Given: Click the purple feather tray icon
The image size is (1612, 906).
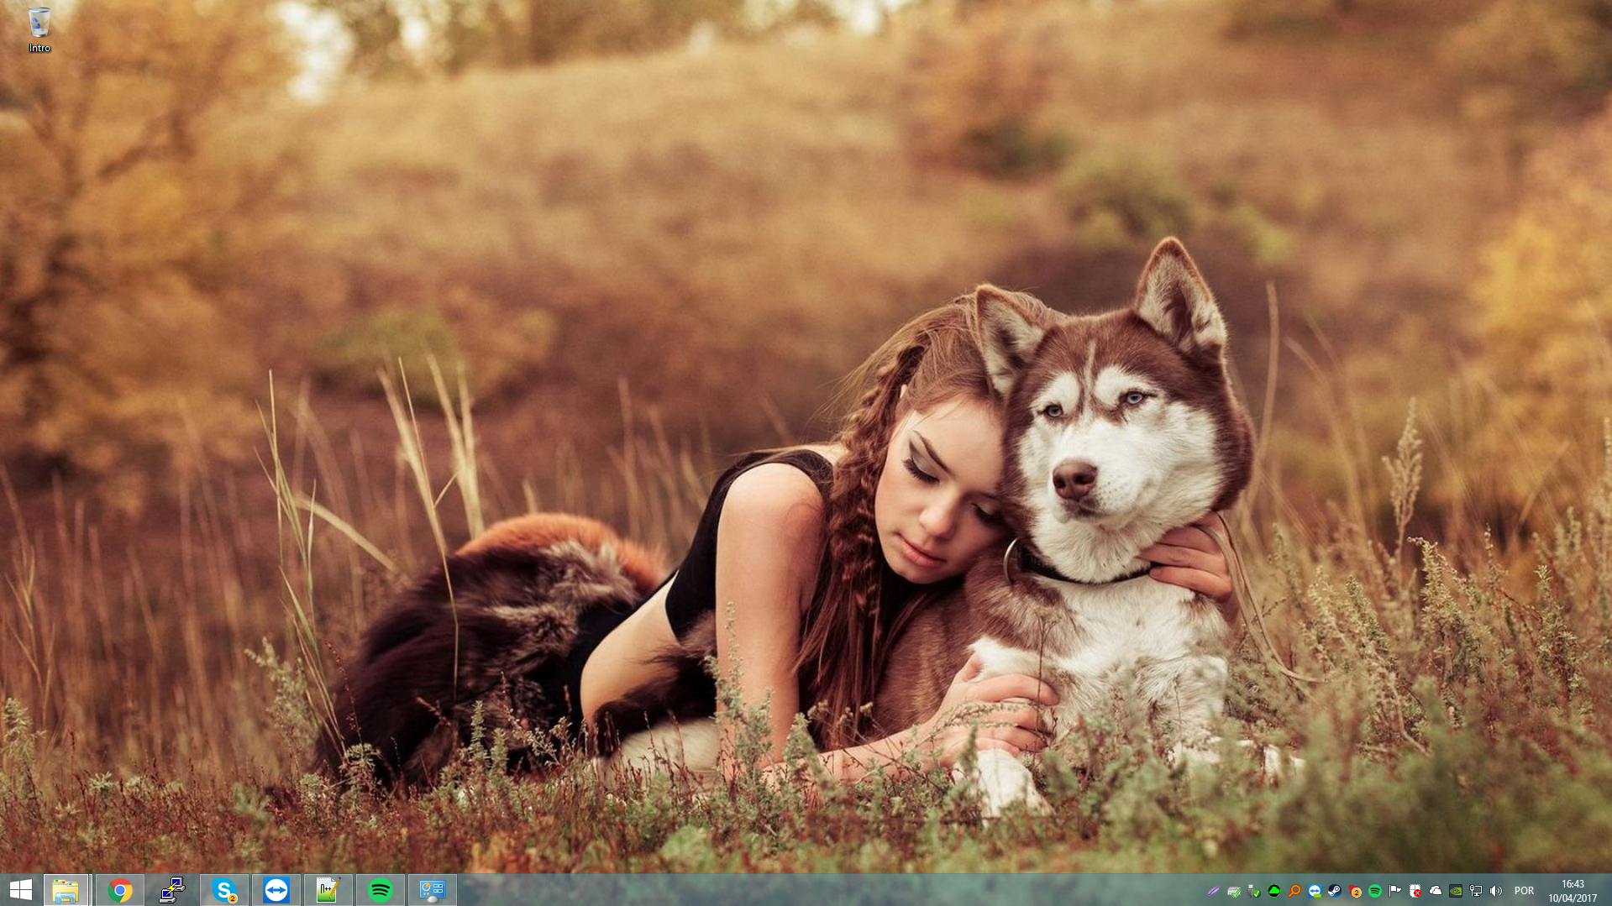Looking at the screenshot, I should (x=1213, y=891).
